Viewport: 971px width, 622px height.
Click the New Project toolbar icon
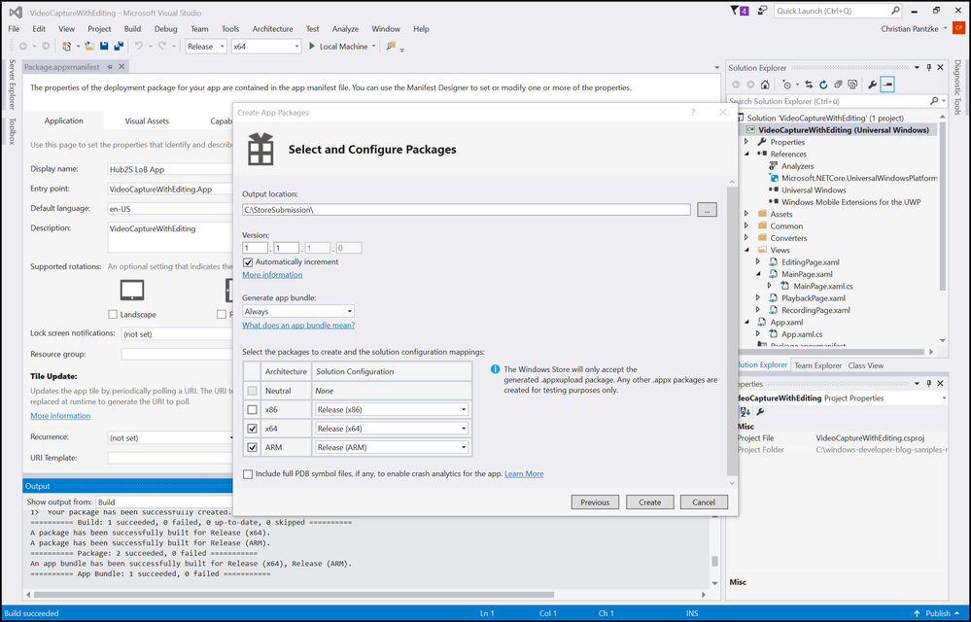[x=66, y=47]
